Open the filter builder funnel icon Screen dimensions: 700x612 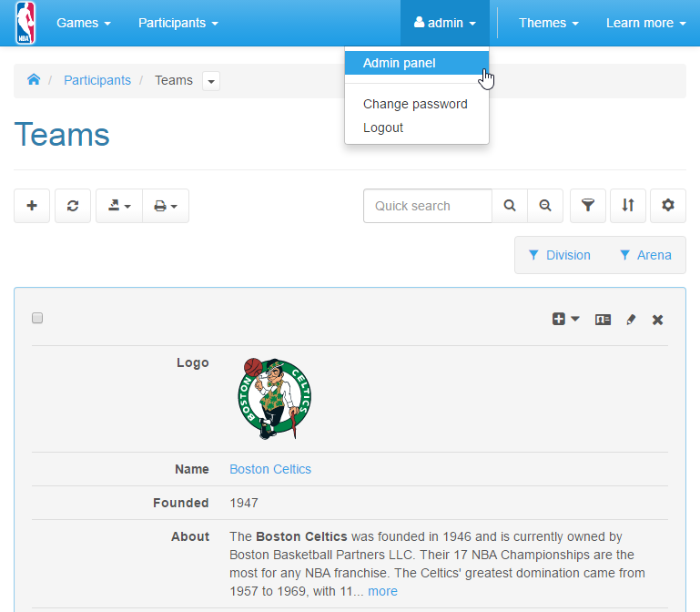point(588,206)
